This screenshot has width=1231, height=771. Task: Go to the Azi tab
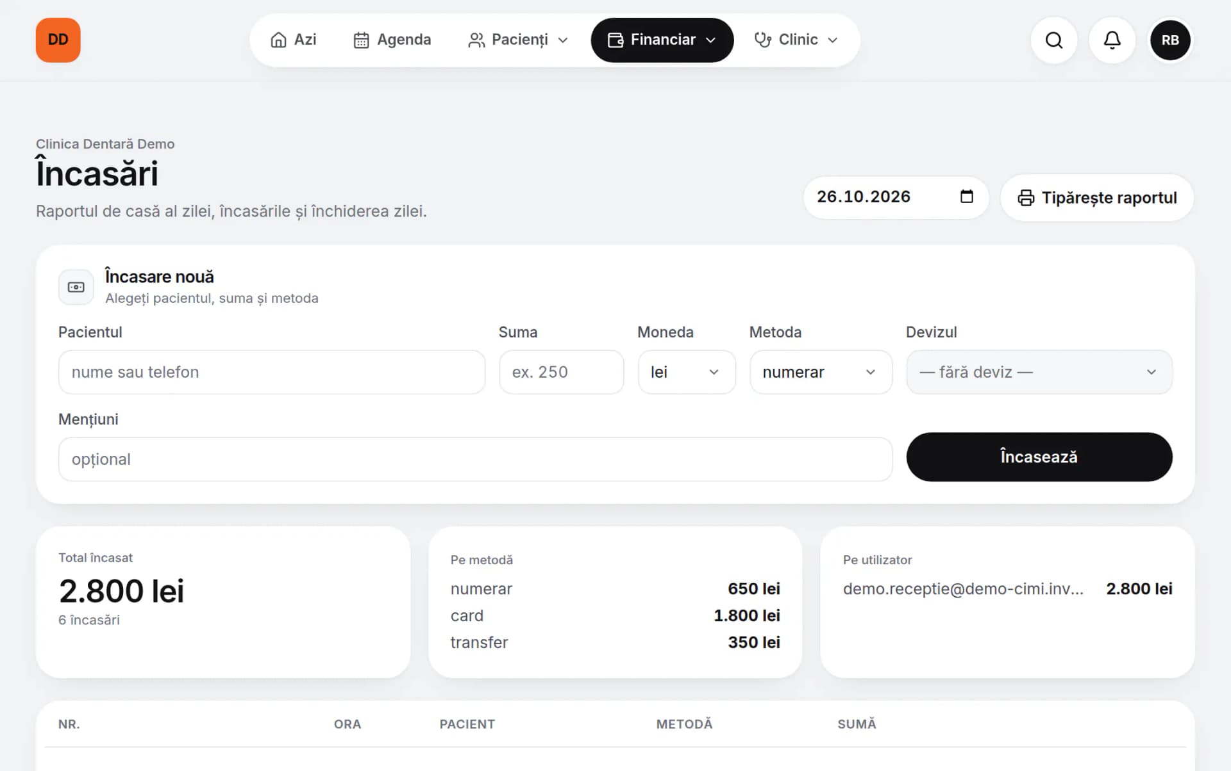(x=294, y=40)
